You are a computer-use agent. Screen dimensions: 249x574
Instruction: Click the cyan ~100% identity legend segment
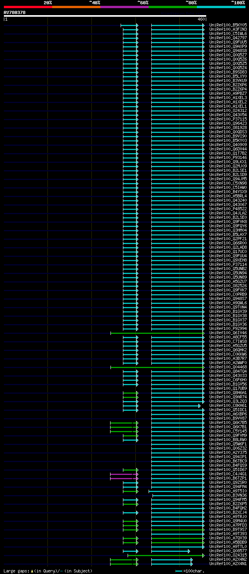[221, 7]
